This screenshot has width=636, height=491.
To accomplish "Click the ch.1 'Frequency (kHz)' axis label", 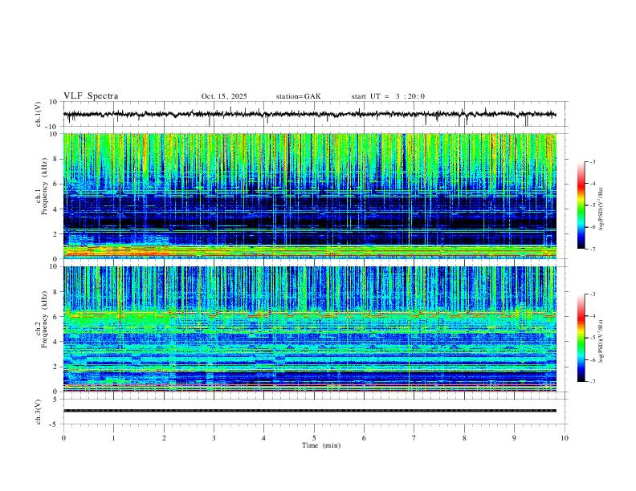I will 44,186.
